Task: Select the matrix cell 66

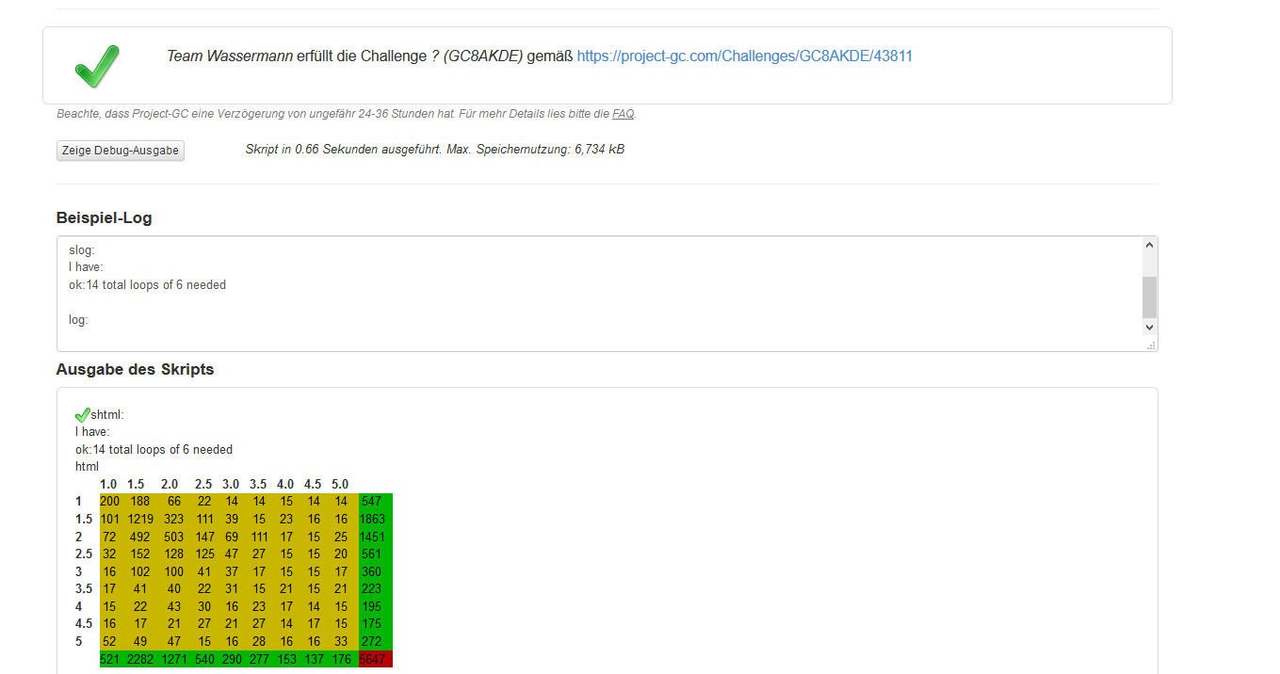Action: pos(174,502)
